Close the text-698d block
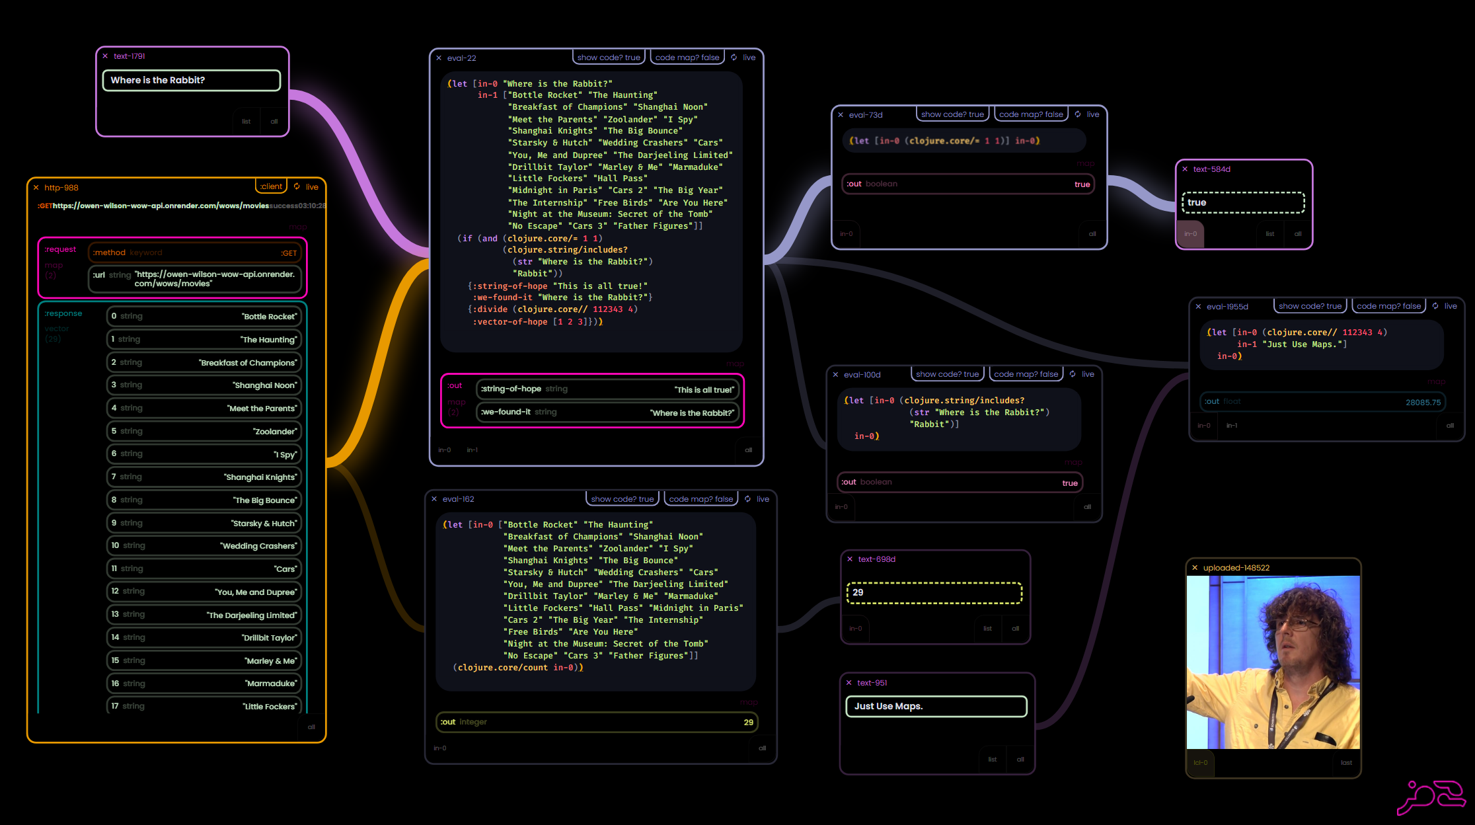 [x=850, y=559]
